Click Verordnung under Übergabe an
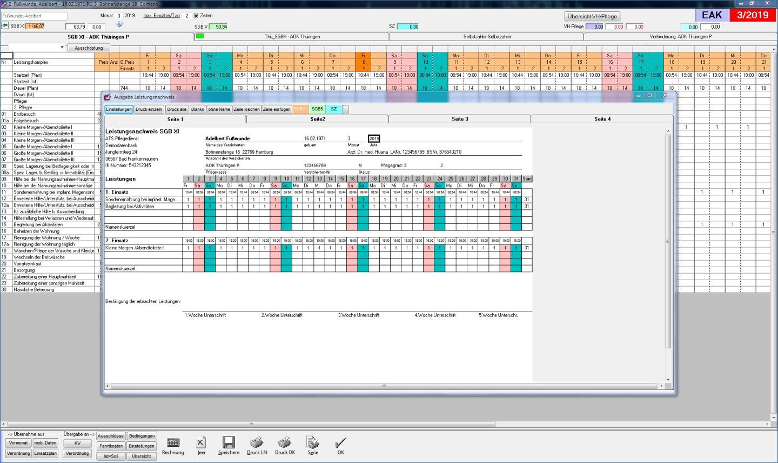The image size is (778, 463). tap(77, 454)
